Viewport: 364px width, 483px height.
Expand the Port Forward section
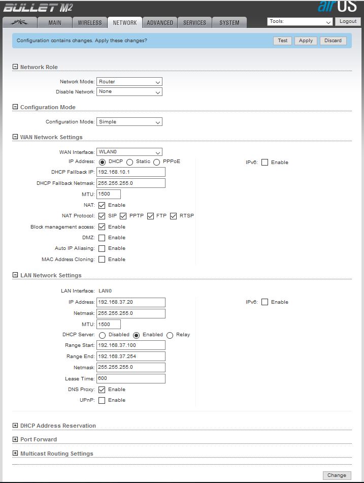(15, 439)
